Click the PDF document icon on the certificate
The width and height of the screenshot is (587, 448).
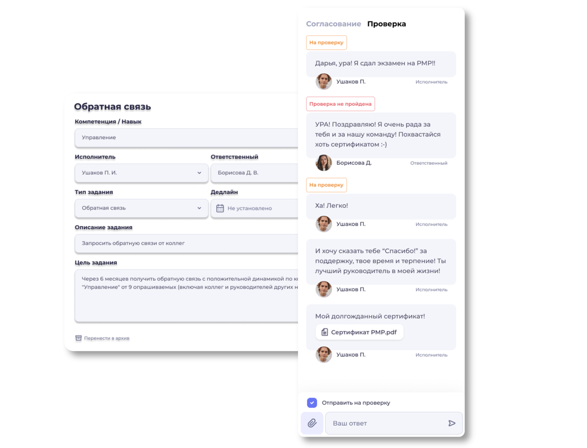coord(325,332)
